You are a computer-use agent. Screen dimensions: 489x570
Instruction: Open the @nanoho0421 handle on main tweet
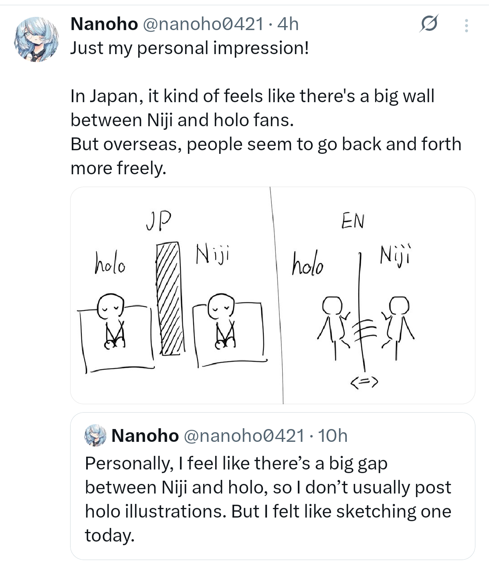[203, 24]
